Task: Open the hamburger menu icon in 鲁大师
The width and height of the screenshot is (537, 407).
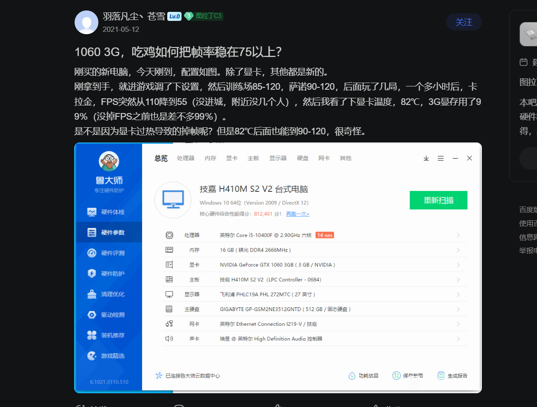Action: click(441, 158)
